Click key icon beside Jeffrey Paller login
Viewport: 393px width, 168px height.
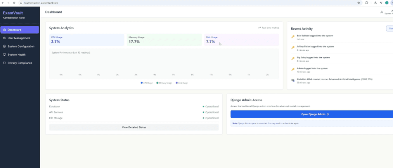[x=293, y=47]
